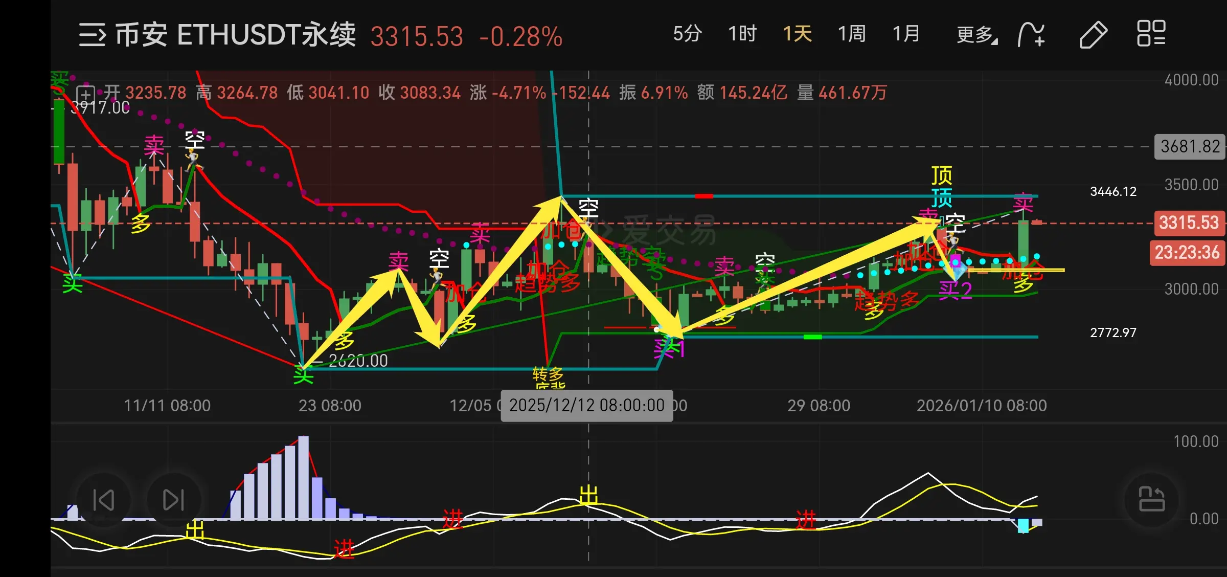
Task: Expand the OHLC info plus box
Action: (x=85, y=95)
